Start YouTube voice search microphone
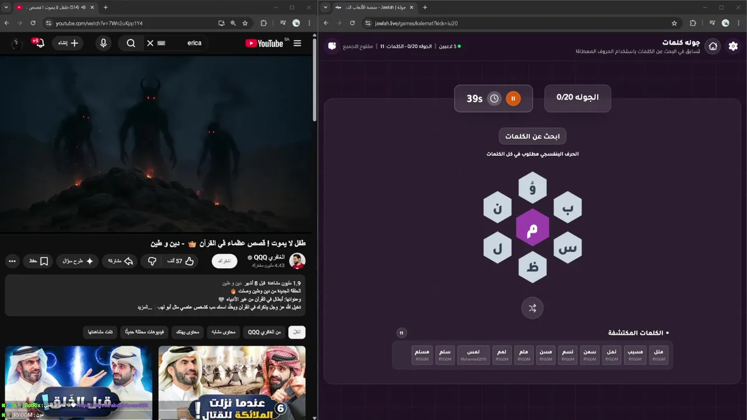The height and width of the screenshot is (420, 747). (103, 43)
